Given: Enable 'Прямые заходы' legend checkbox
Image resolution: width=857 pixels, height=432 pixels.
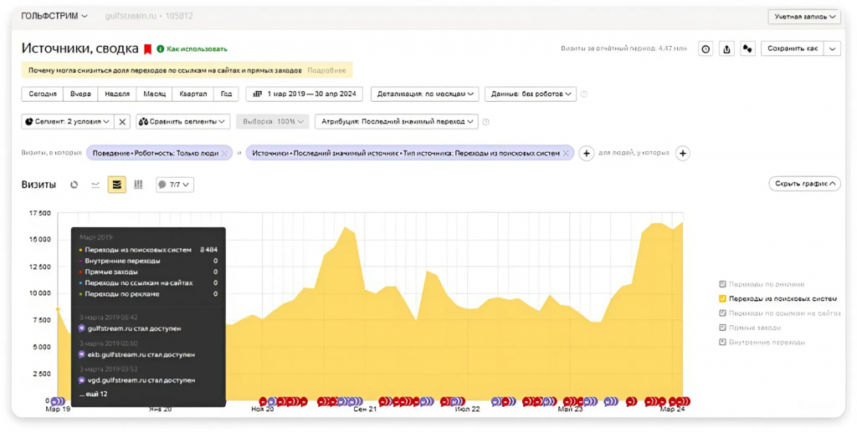Looking at the screenshot, I should click(722, 328).
